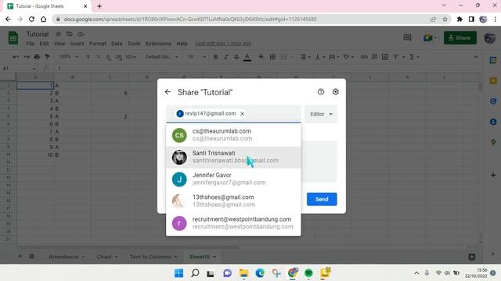
Task: Switch to the Attendance sheet tab
Action: (x=66, y=257)
